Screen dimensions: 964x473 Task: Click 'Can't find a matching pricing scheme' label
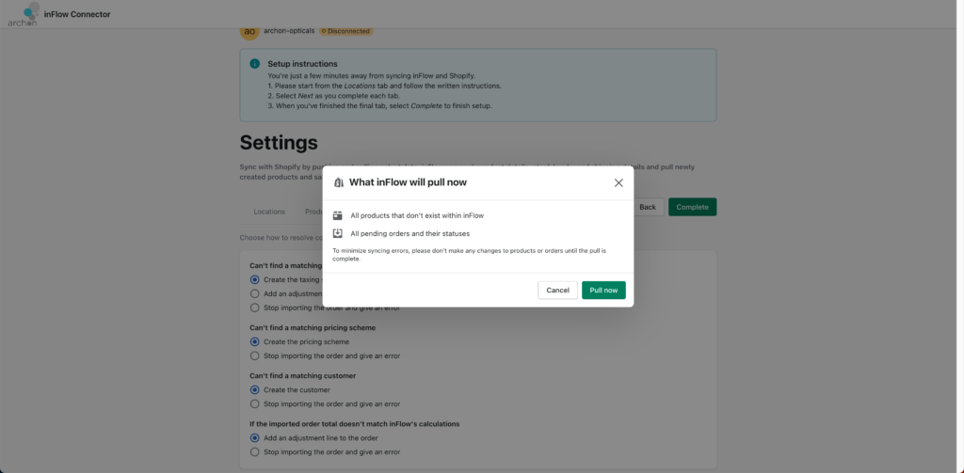coord(313,328)
